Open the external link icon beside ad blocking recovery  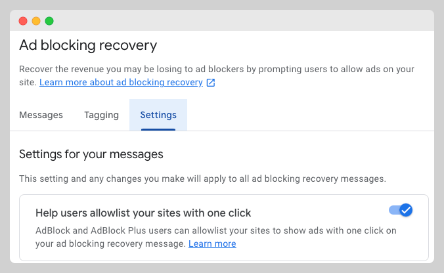click(211, 83)
